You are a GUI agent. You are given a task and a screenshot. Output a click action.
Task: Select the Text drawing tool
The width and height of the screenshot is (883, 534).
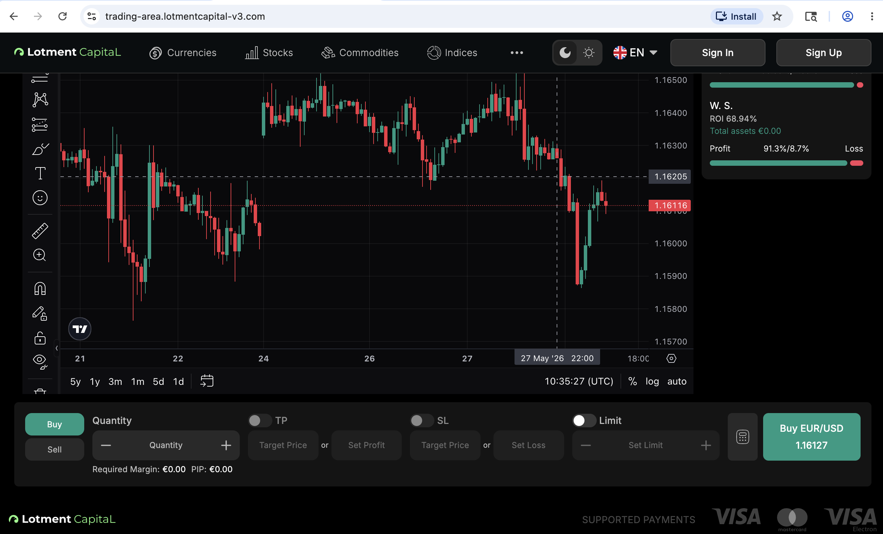(40, 174)
